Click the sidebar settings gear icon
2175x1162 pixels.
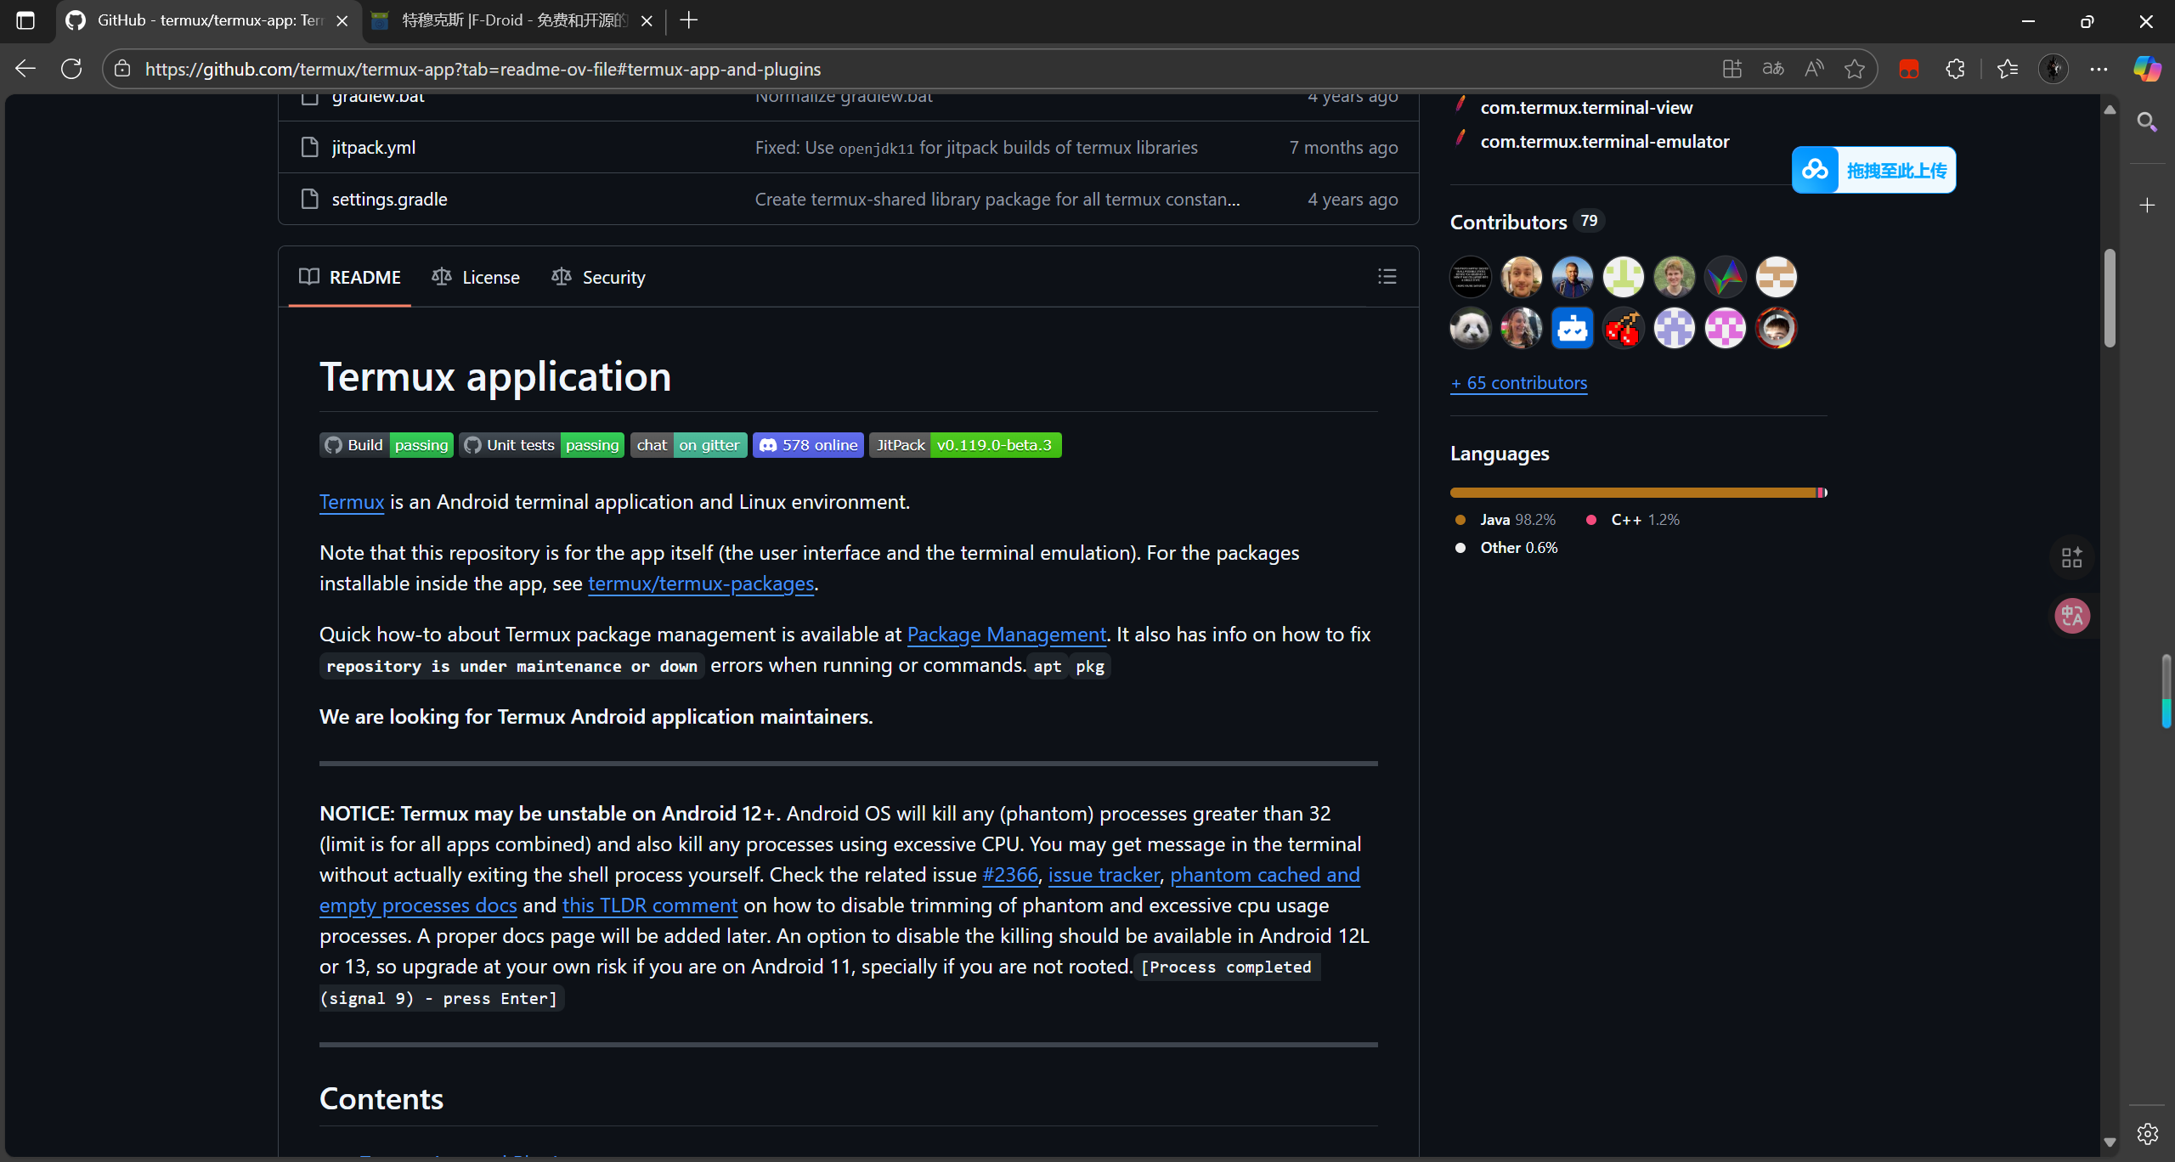click(2147, 1133)
